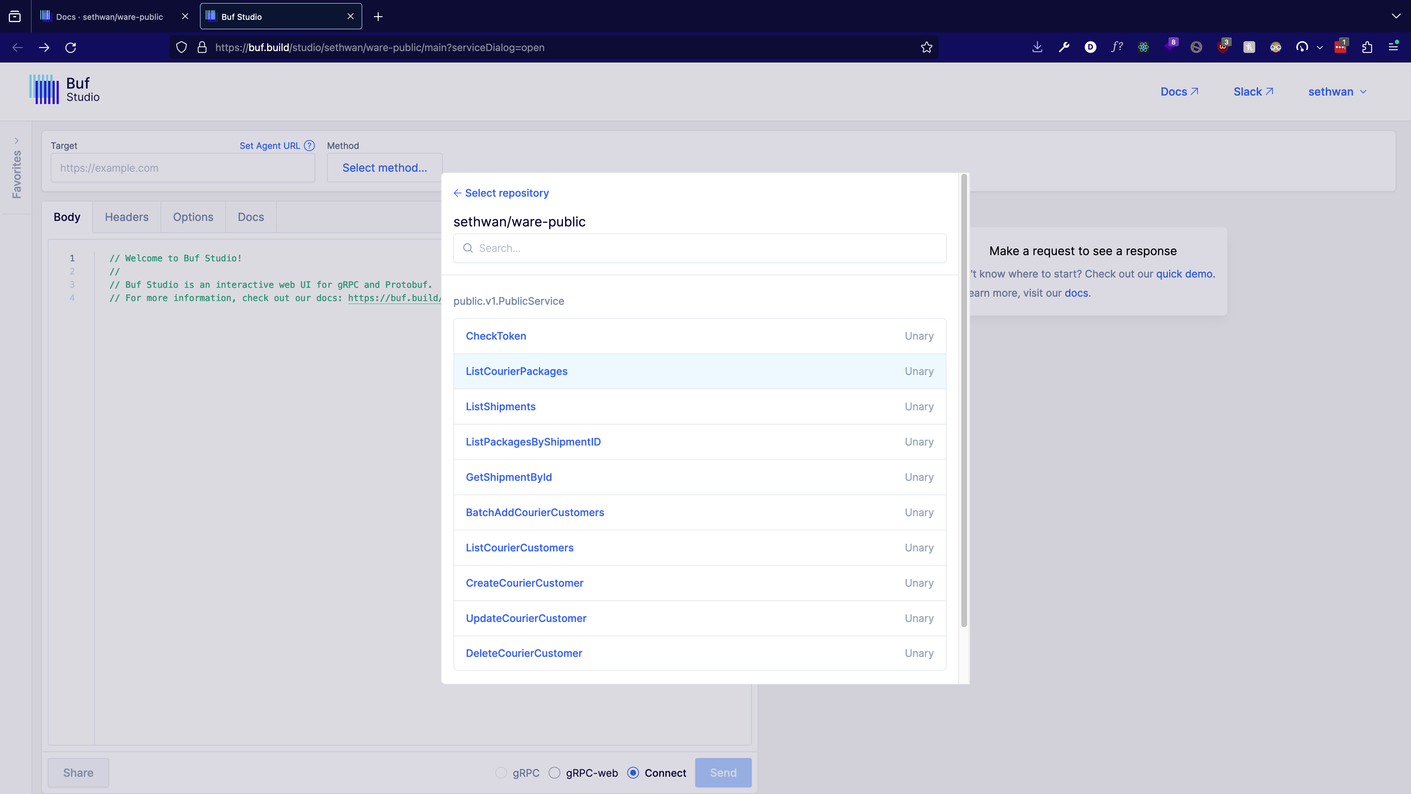
Task: Select the Connect protocol radio
Action: point(633,773)
